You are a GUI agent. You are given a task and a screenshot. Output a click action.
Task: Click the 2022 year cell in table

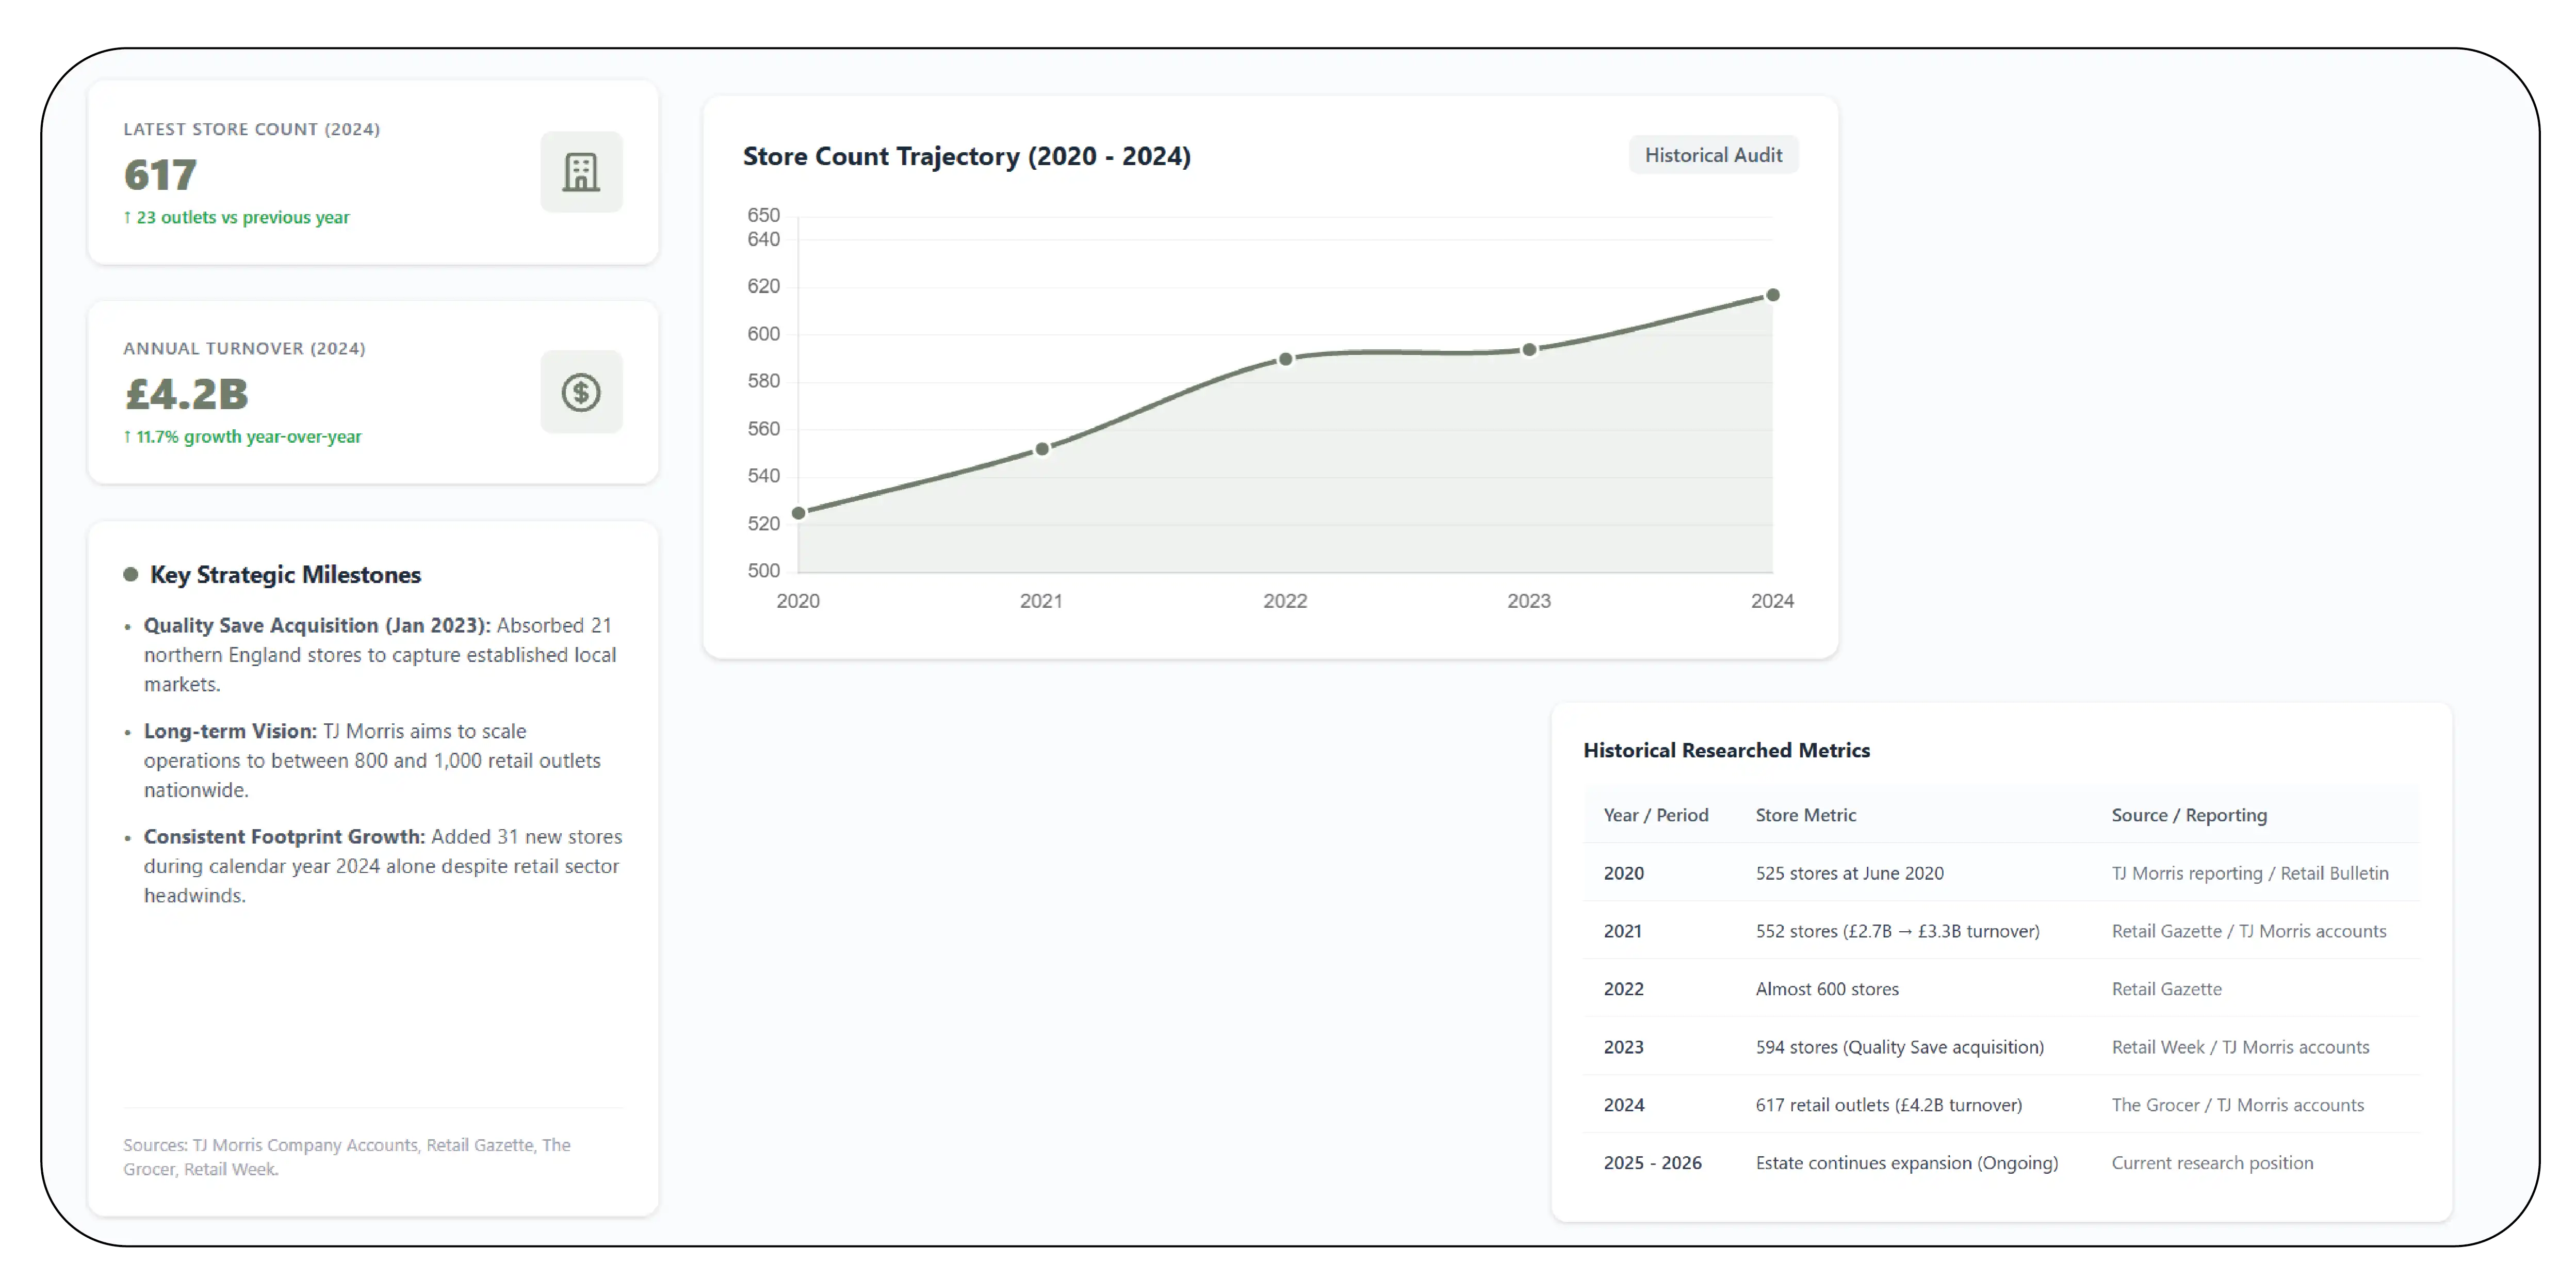coord(1623,989)
